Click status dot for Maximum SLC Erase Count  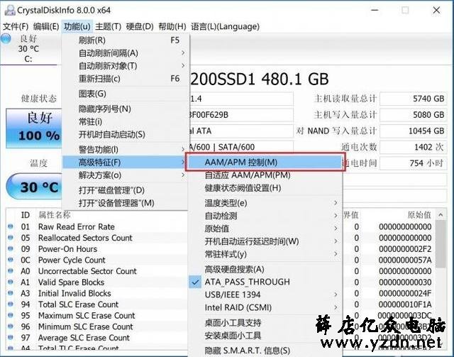coord(11,315)
